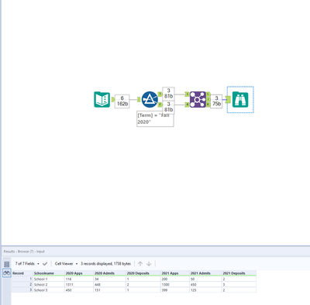Screen dimensions: 310x305
Task: Switch results to data view binoculars icon
Action: pyautogui.click(x=7, y=272)
